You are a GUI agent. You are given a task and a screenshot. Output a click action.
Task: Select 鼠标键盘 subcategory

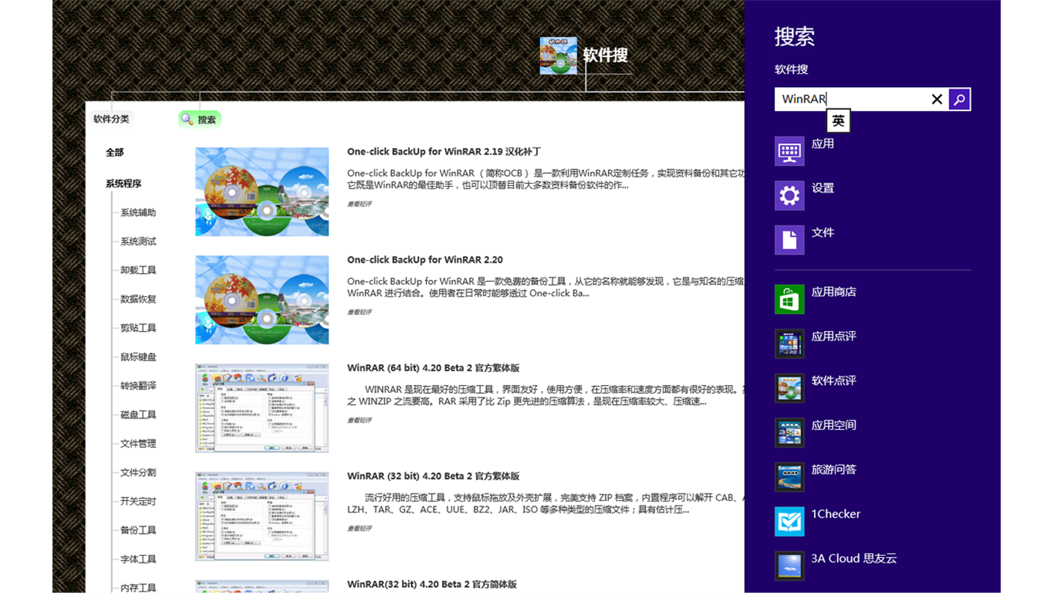tap(138, 357)
